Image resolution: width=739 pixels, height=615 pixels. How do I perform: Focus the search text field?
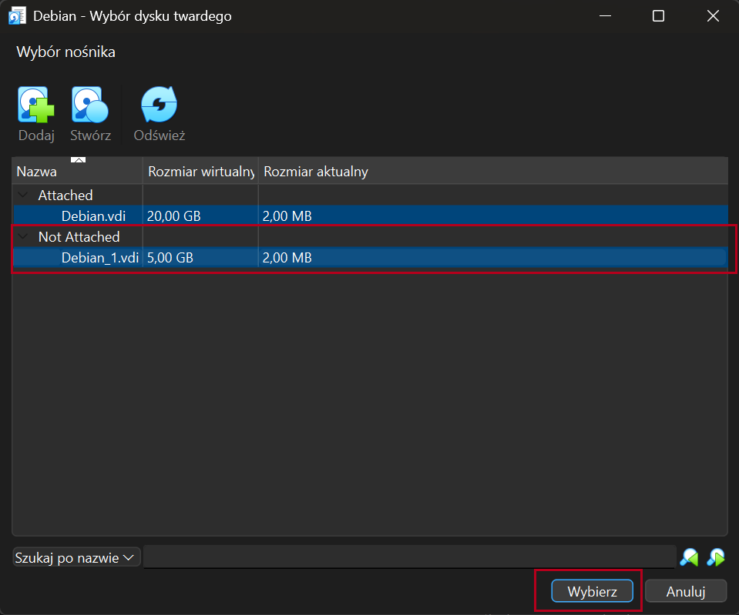coord(408,557)
